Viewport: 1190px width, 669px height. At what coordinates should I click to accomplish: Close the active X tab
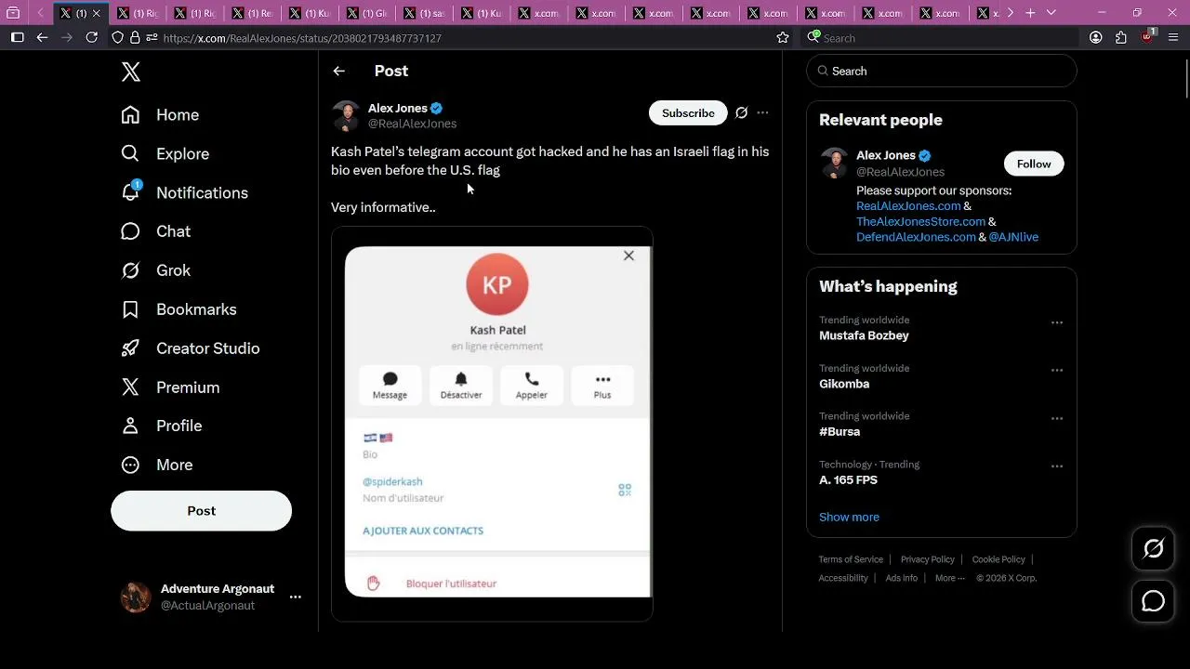(x=96, y=13)
